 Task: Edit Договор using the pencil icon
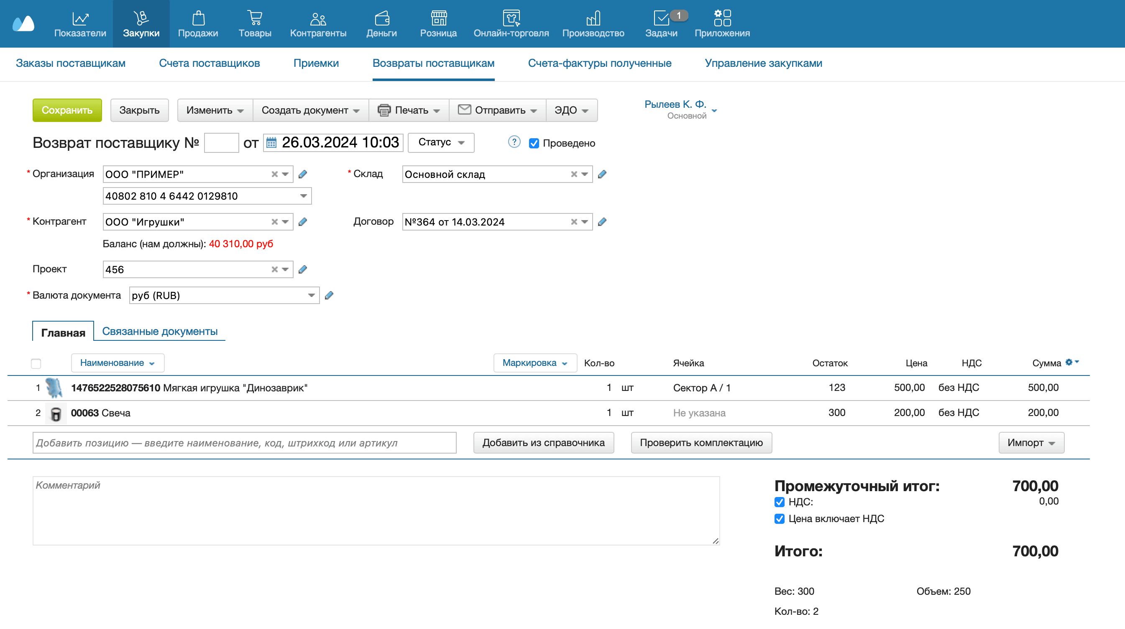[602, 222]
